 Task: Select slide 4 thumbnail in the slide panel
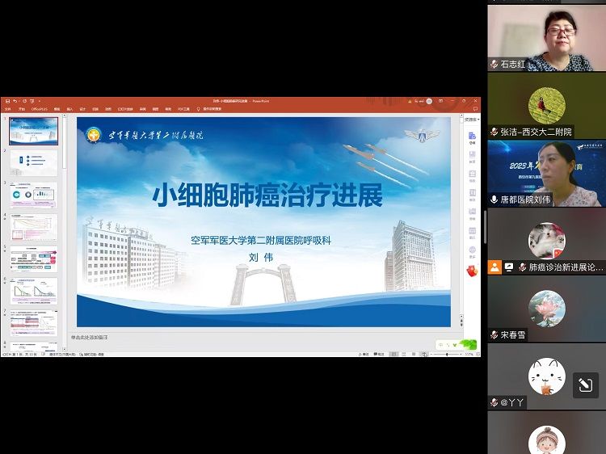pyautogui.click(x=34, y=227)
